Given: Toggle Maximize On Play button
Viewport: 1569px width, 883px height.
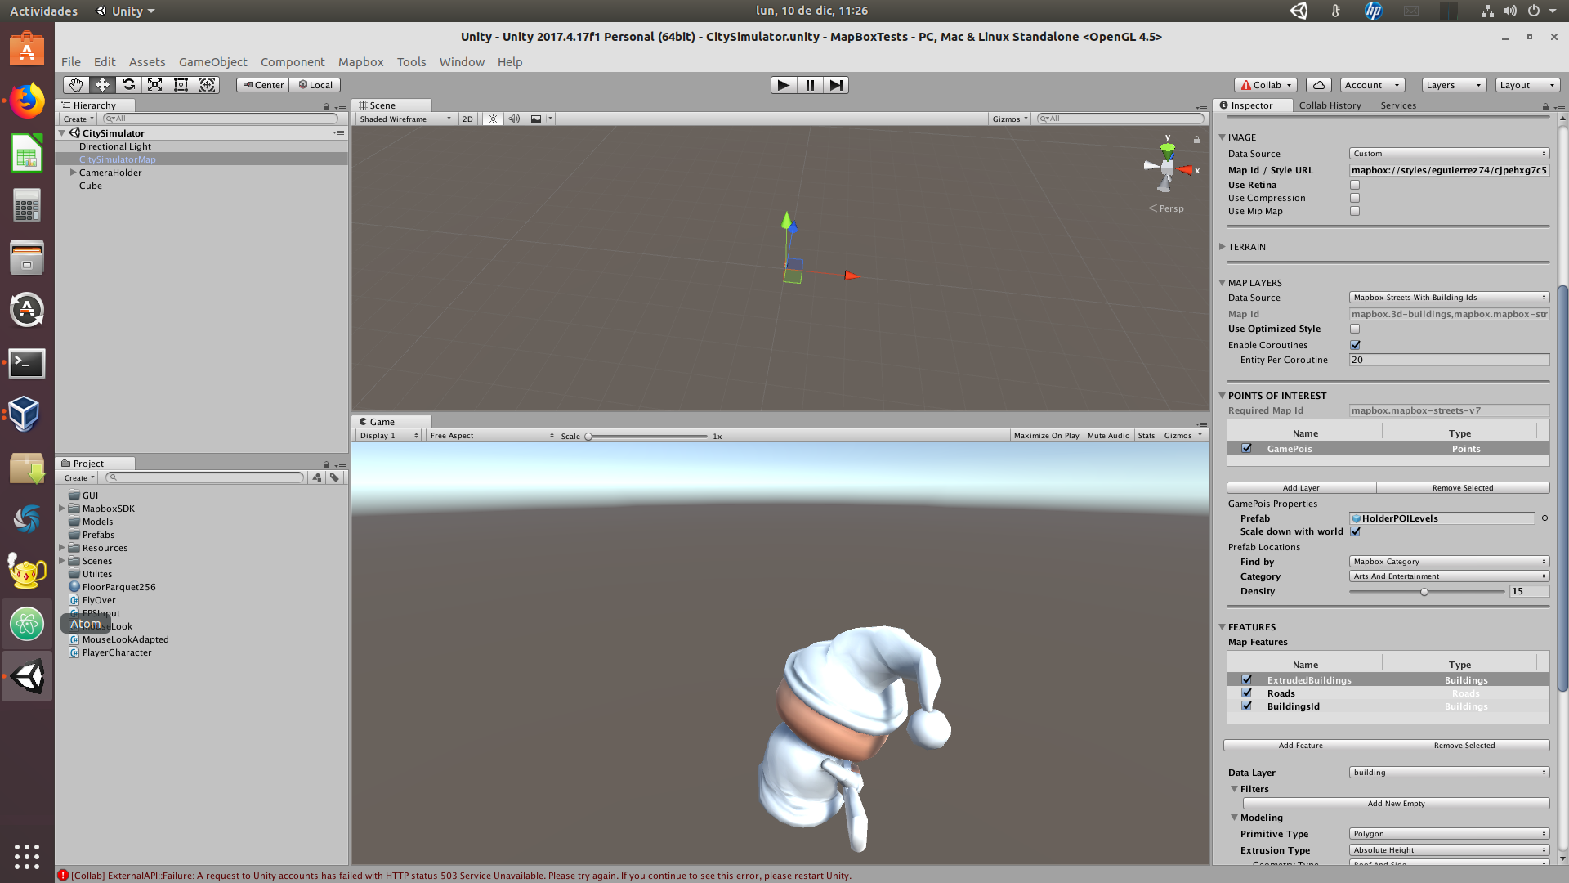Looking at the screenshot, I should pyautogui.click(x=1046, y=436).
